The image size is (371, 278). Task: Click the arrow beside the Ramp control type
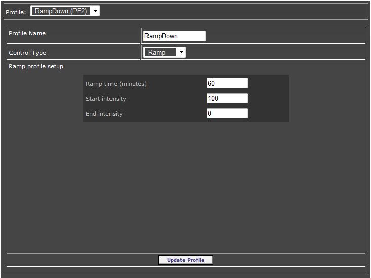181,52
